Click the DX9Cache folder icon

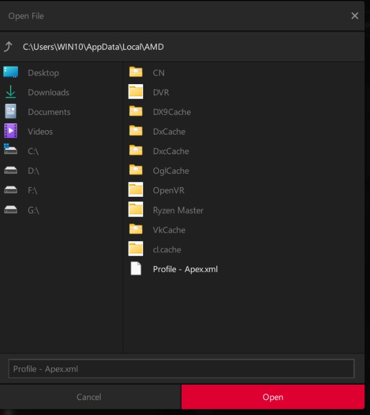[x=136, y=111]
